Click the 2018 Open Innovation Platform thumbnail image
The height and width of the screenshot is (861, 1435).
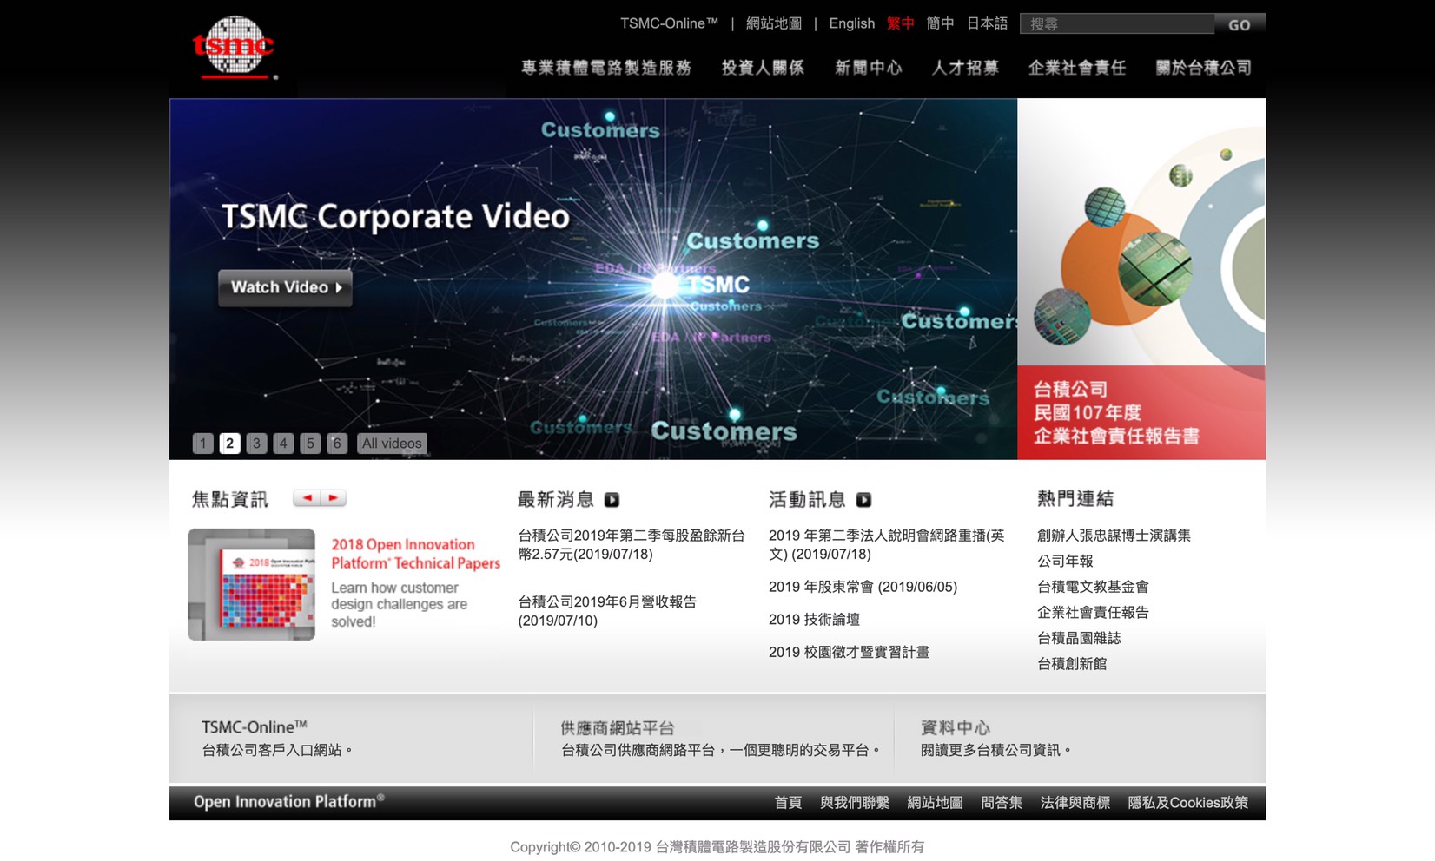click(x=251, y=584)
